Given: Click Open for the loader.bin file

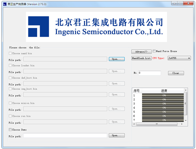Looking at the screenshot, I should tap(117, 71).
